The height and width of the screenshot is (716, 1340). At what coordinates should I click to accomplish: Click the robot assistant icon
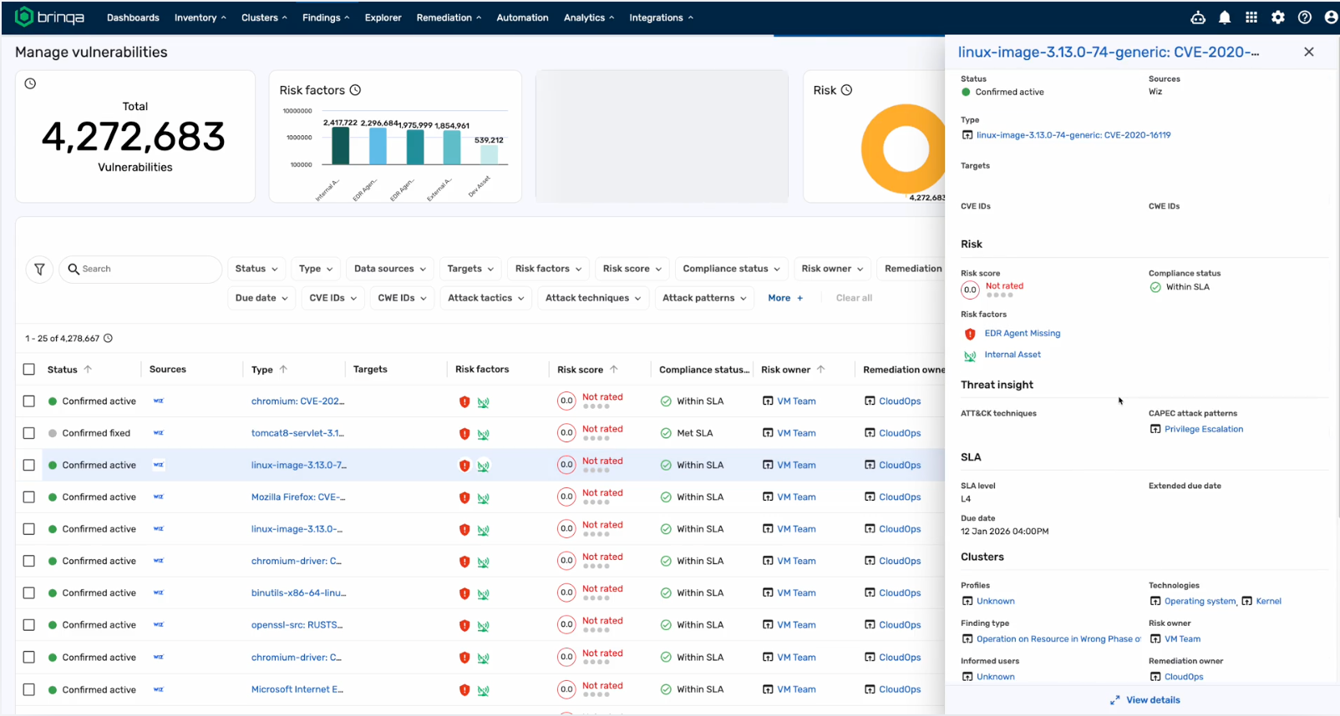coord(1197,18)
